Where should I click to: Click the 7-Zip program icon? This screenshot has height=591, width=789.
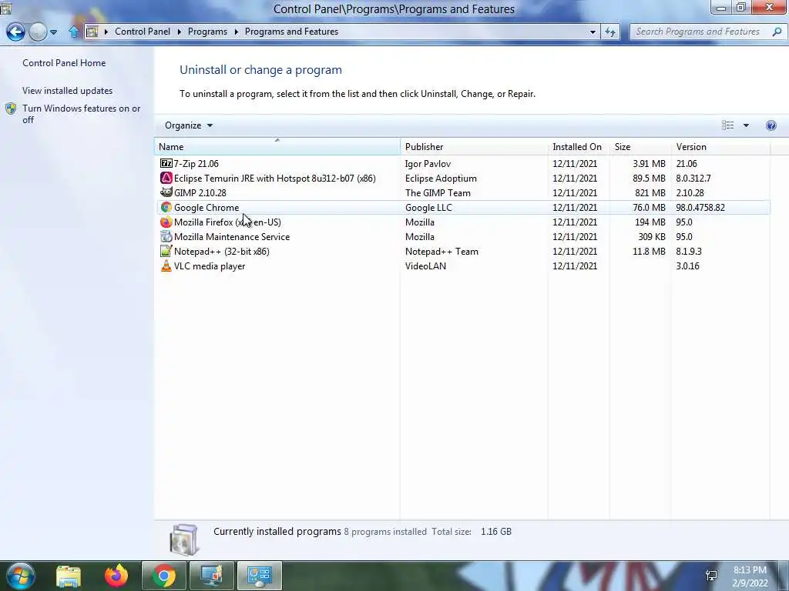(x=166, y=163)
